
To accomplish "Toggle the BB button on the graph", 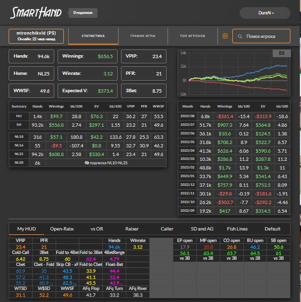I will (x=281, y=53).
